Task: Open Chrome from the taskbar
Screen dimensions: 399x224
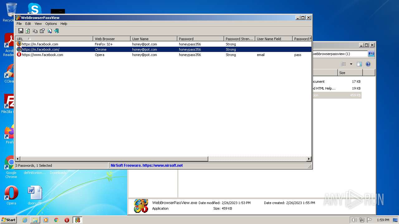Action: click(x=56, y=220)
